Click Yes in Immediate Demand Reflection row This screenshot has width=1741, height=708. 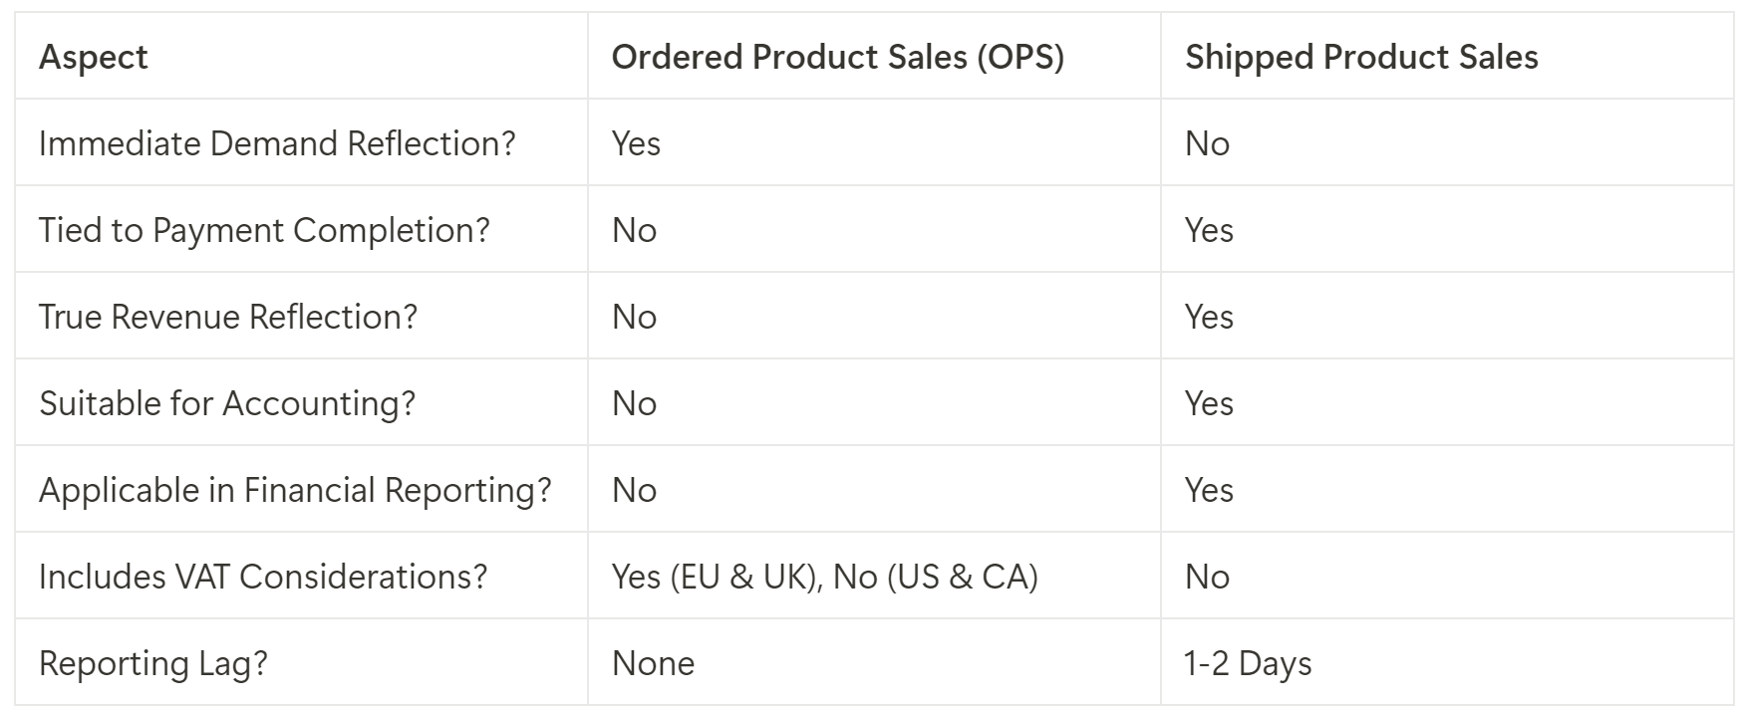[x=636, y=143]
